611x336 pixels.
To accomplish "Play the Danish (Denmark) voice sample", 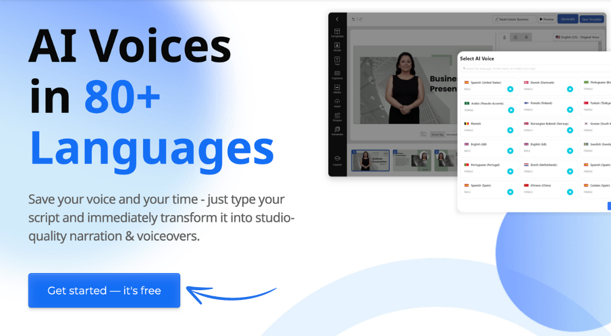I will pos(569,89).
